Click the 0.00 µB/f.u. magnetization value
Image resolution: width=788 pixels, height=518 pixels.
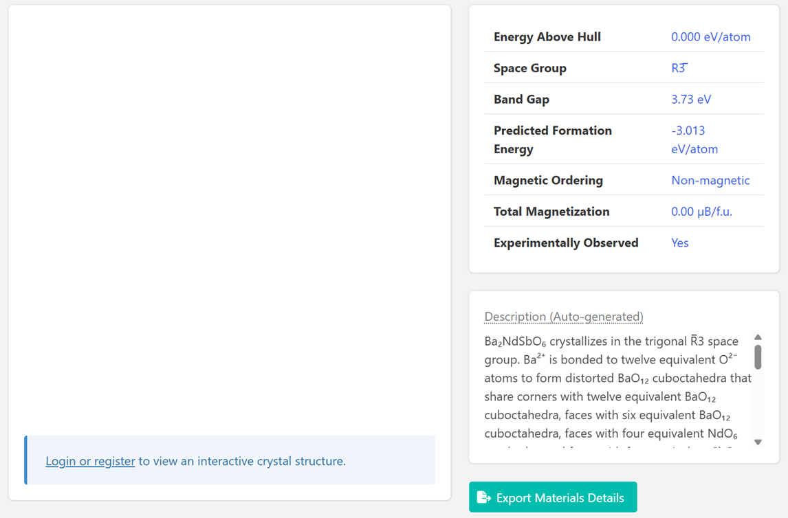point(701,212)
